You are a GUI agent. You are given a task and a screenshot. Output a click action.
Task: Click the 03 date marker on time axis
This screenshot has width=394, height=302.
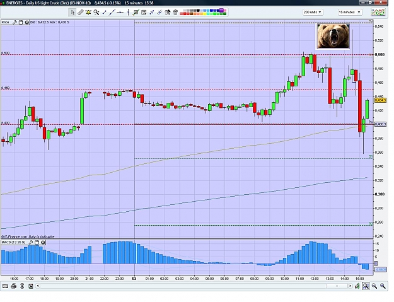point(134,279)
